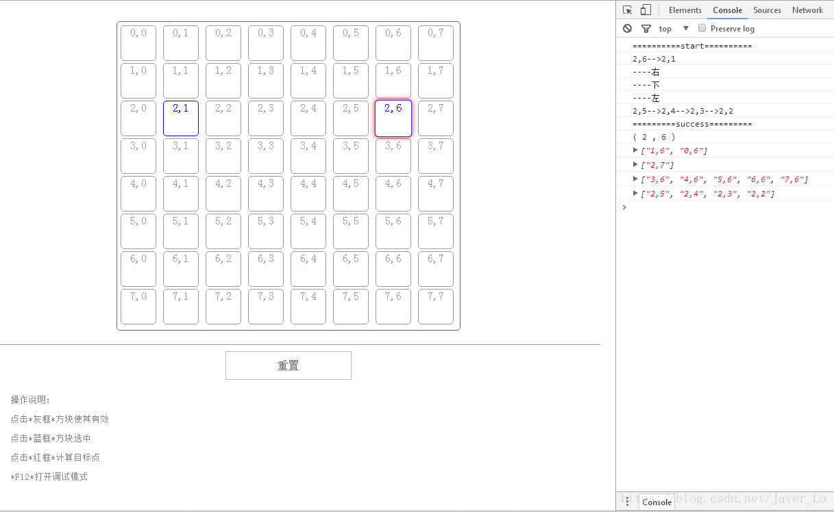The image size is (834, 512).
Task: Click the console input prompt line
Action: coord(725,207)
